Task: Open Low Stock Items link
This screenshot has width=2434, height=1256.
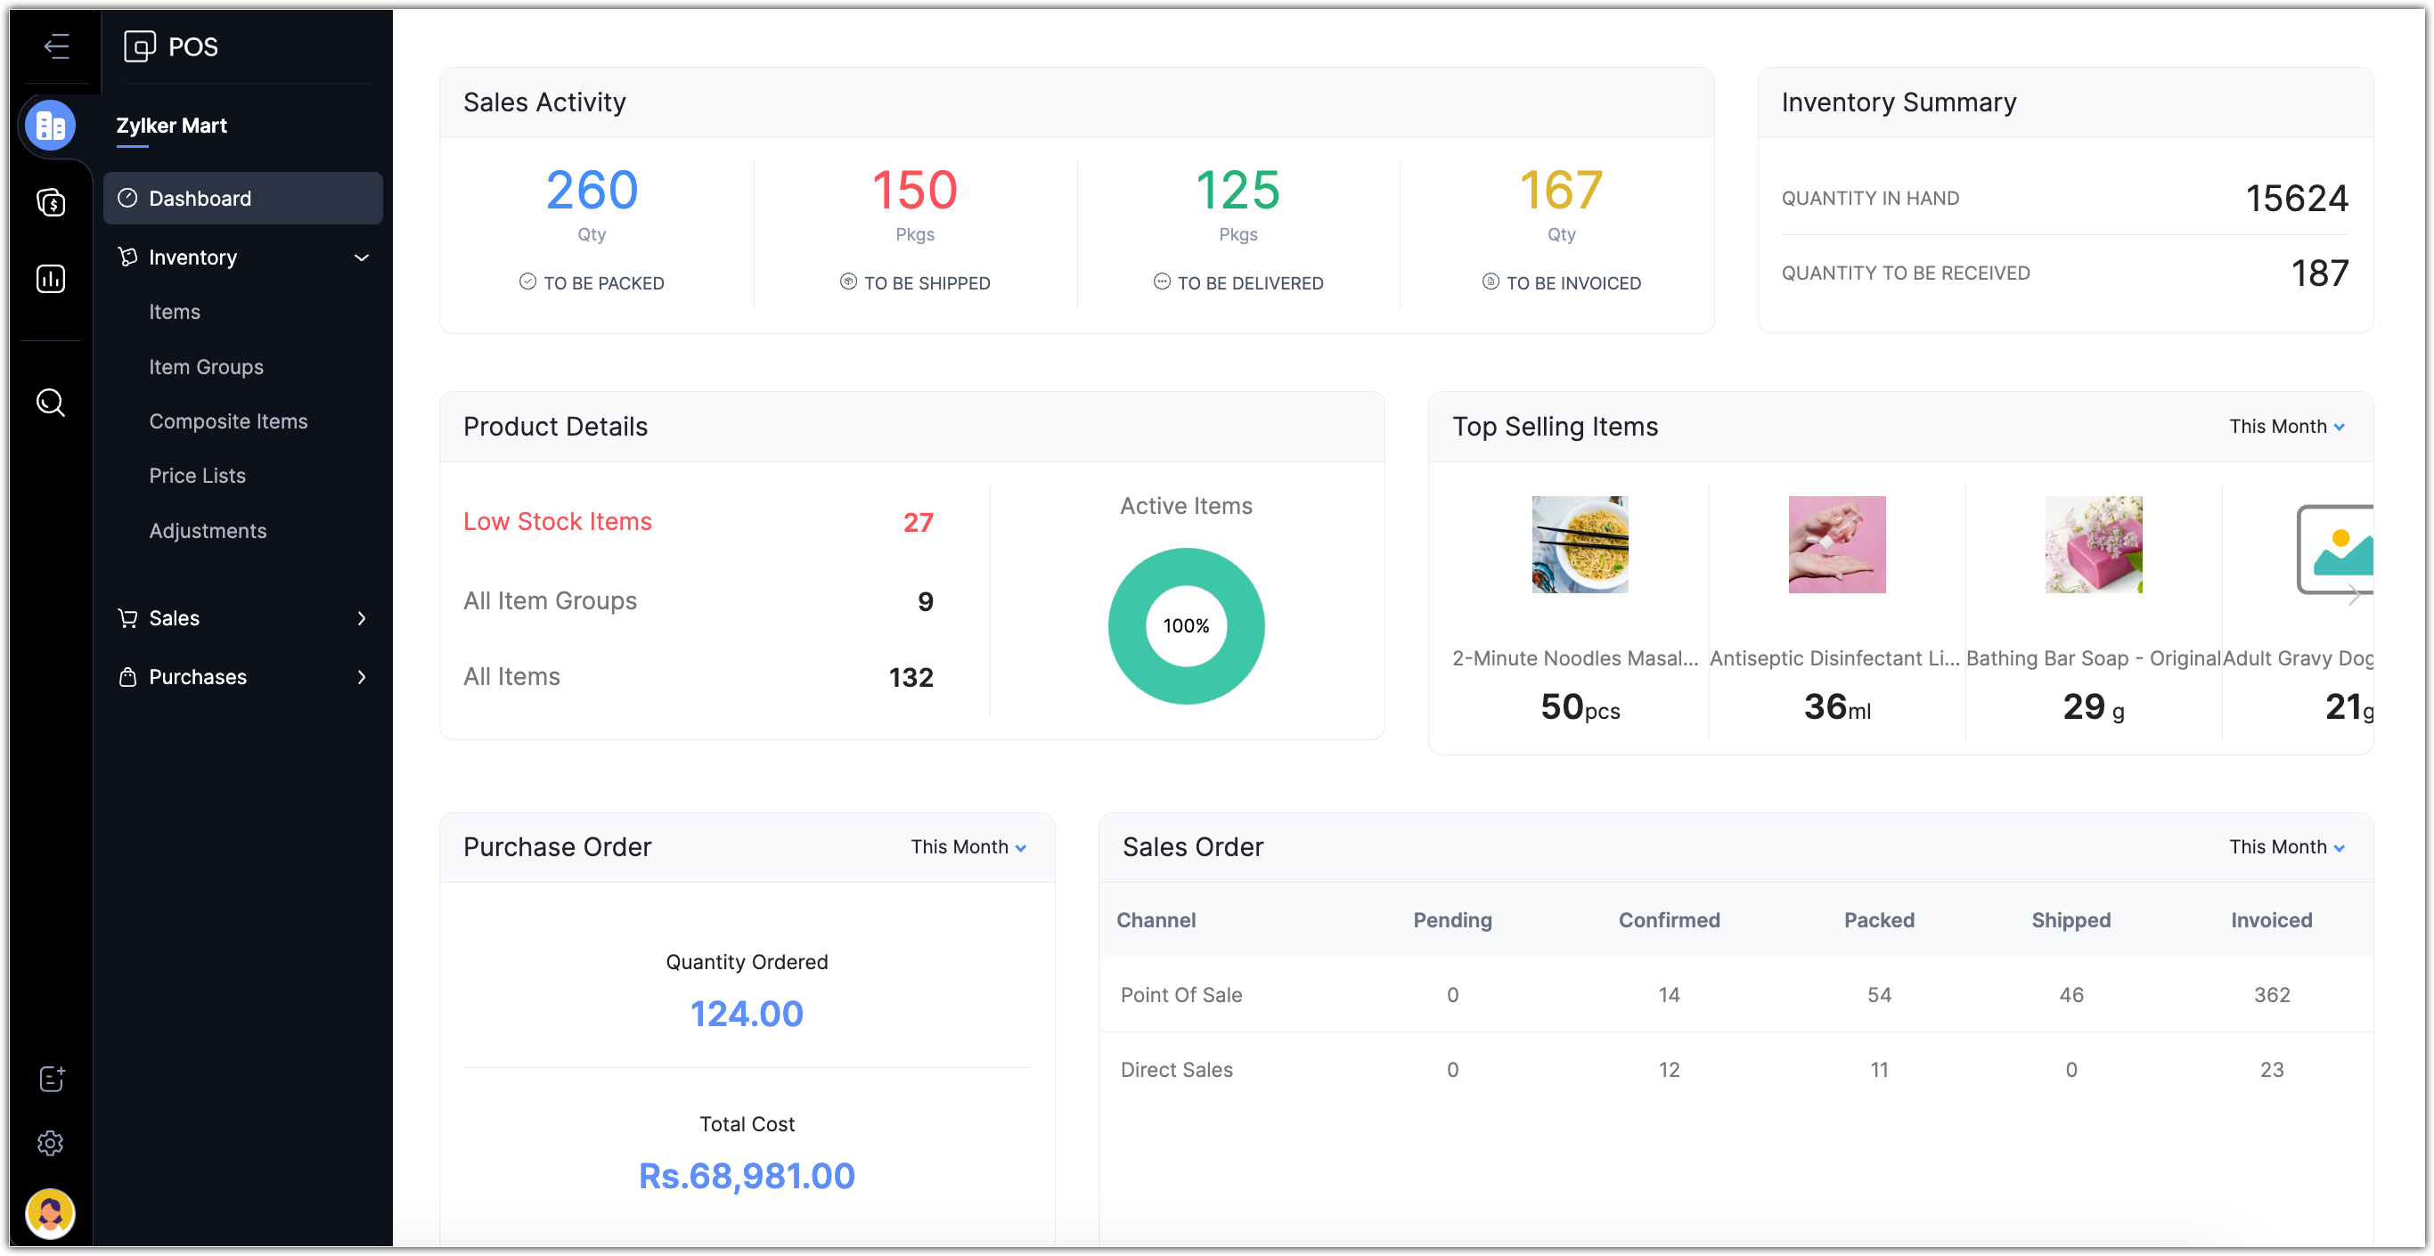Action: point(558,522)
